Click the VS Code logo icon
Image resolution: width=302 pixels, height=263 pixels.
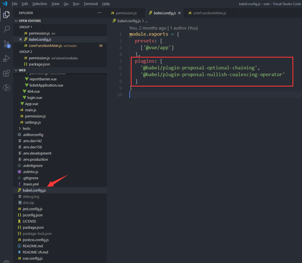coord(5,4)
